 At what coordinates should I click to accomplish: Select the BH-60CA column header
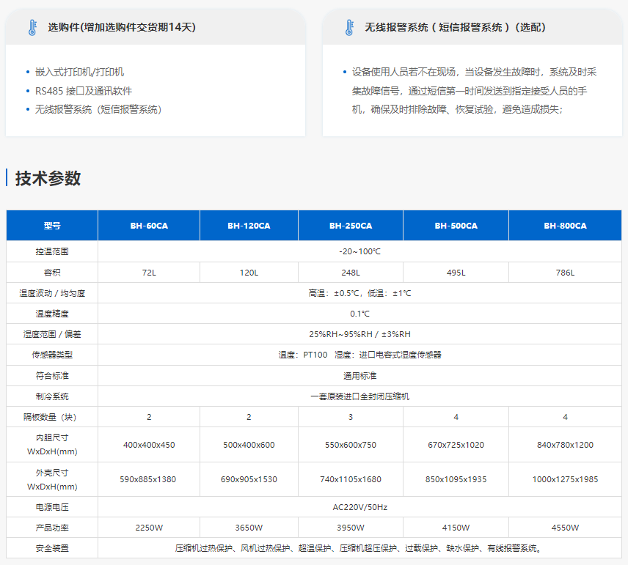click(x=149, y=226)
